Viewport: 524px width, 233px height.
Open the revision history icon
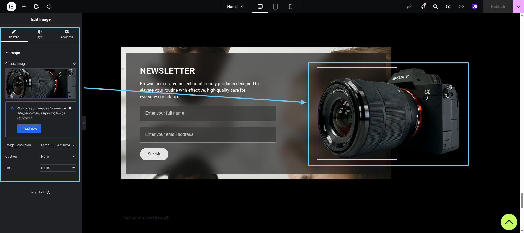point(49,7)
